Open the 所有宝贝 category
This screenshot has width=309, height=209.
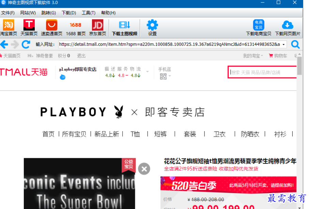(x=74, y=134)
